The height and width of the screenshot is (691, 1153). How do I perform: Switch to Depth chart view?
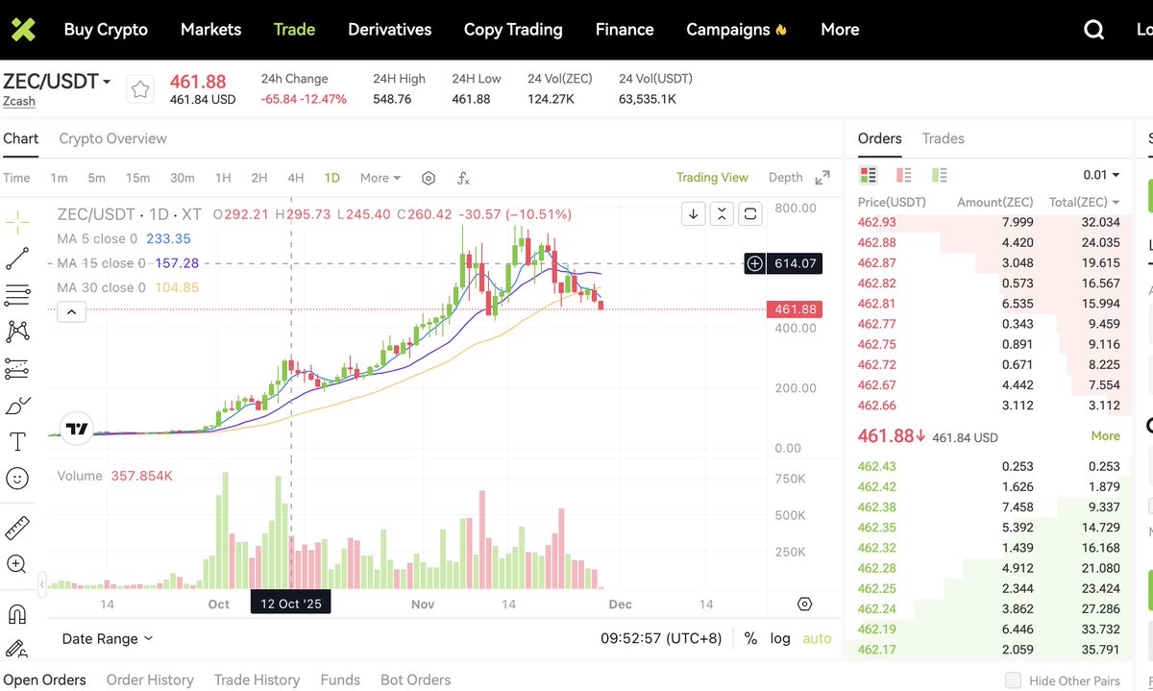(785, 178)
